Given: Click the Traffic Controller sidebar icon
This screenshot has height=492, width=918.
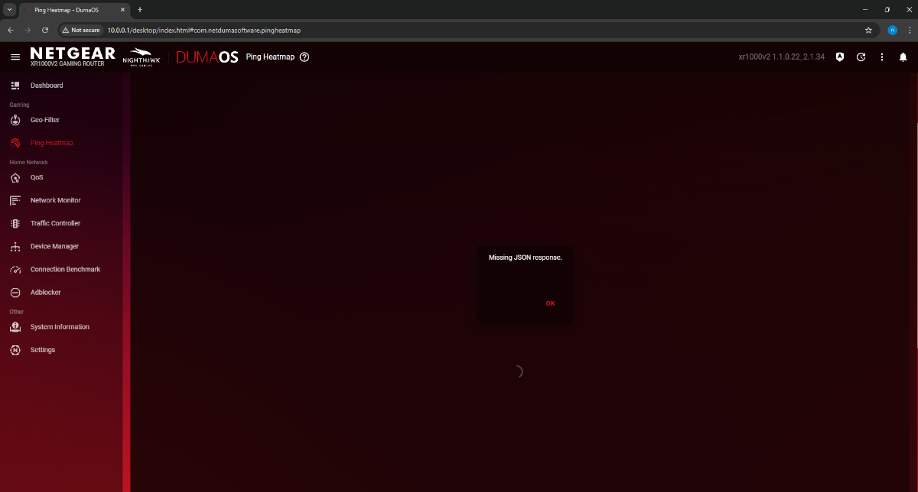Looking at the screenshot, I should 15,224.
